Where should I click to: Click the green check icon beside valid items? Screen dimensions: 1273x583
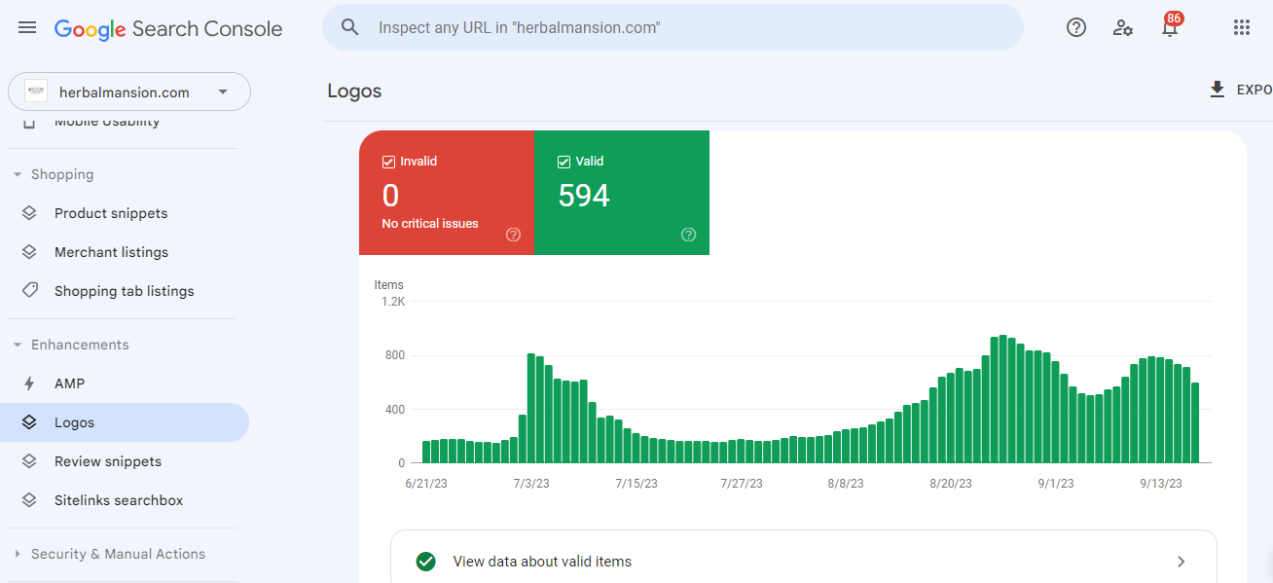[425, 562]
